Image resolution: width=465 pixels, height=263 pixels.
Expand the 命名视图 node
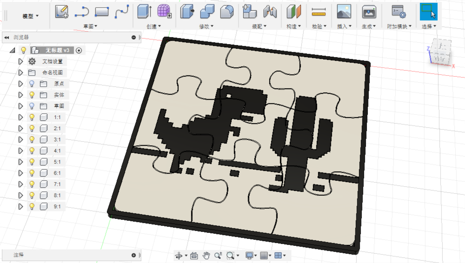pos(20,72)
